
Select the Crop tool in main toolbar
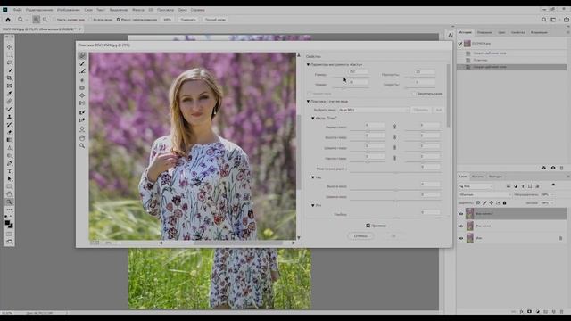[x=10, y=78]
